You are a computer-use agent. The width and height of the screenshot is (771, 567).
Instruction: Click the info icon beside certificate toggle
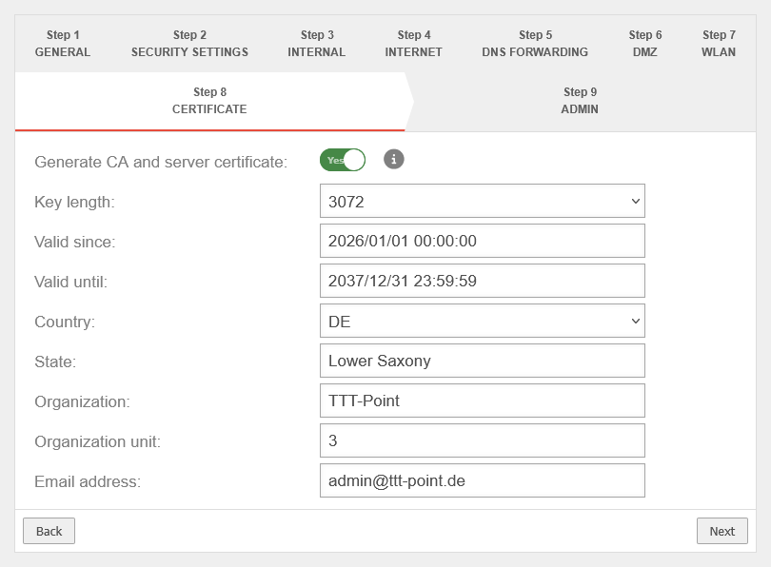(393, 159)
